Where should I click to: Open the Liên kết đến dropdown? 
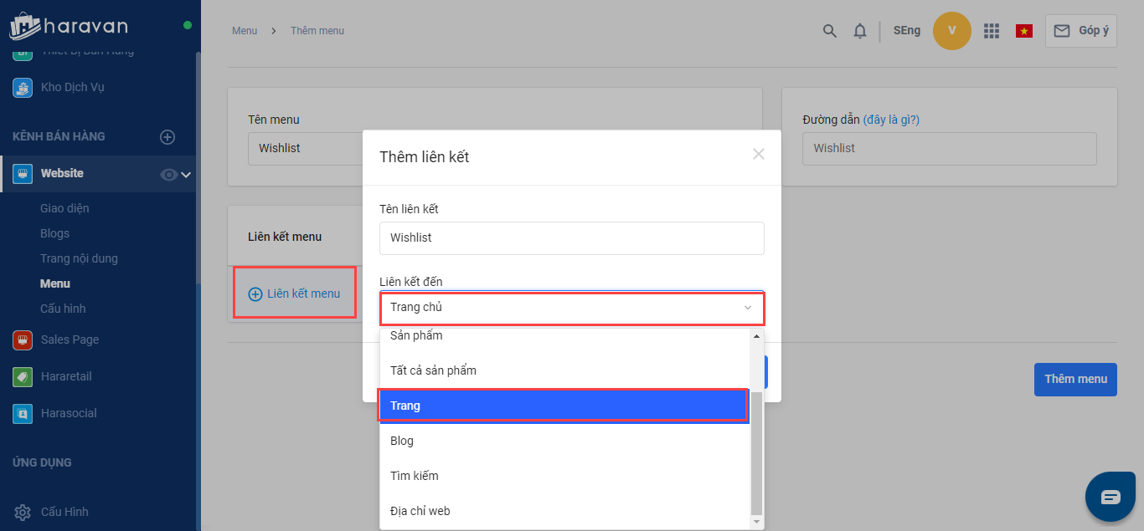(571, 308)
